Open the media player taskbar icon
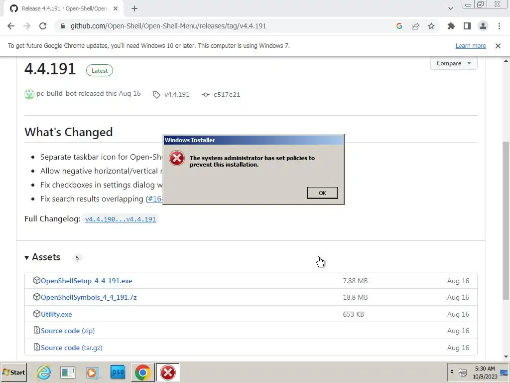The image size is (510, 383). (92, 372)
